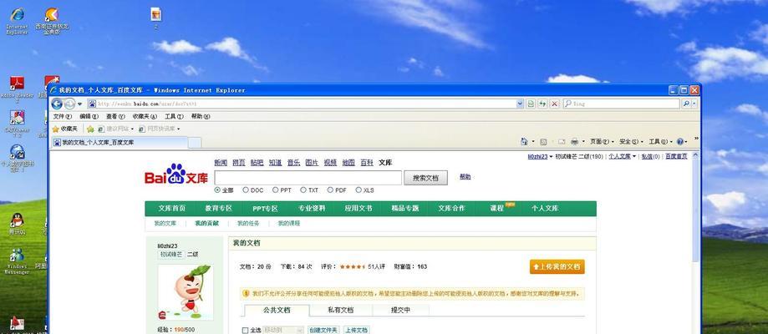The width and height of the screenshot is (768, 334).
Task: Open Favorites with the star 收藏夹 button
Action: click(64, 129)
